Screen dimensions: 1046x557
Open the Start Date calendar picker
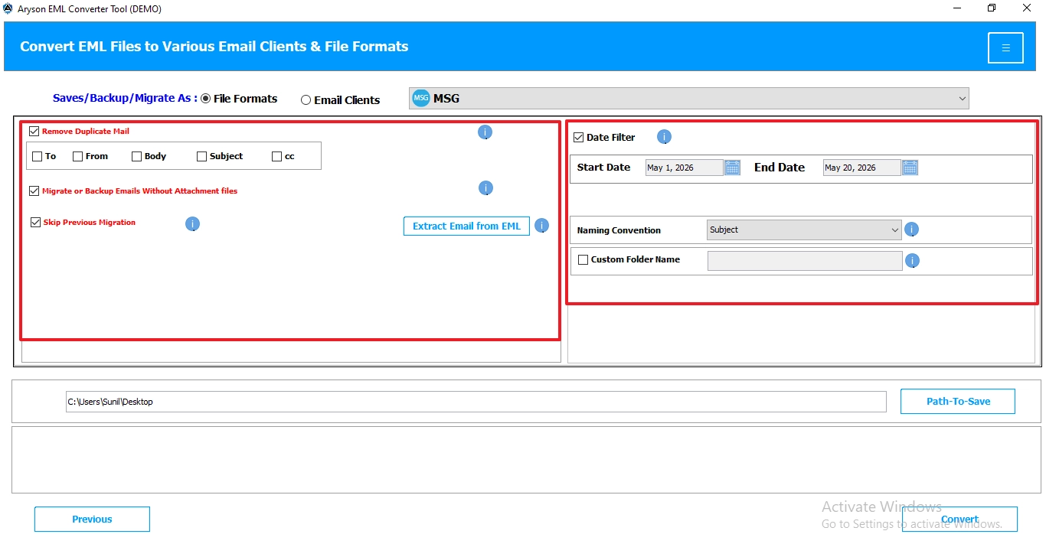click(x=732, y=168)
